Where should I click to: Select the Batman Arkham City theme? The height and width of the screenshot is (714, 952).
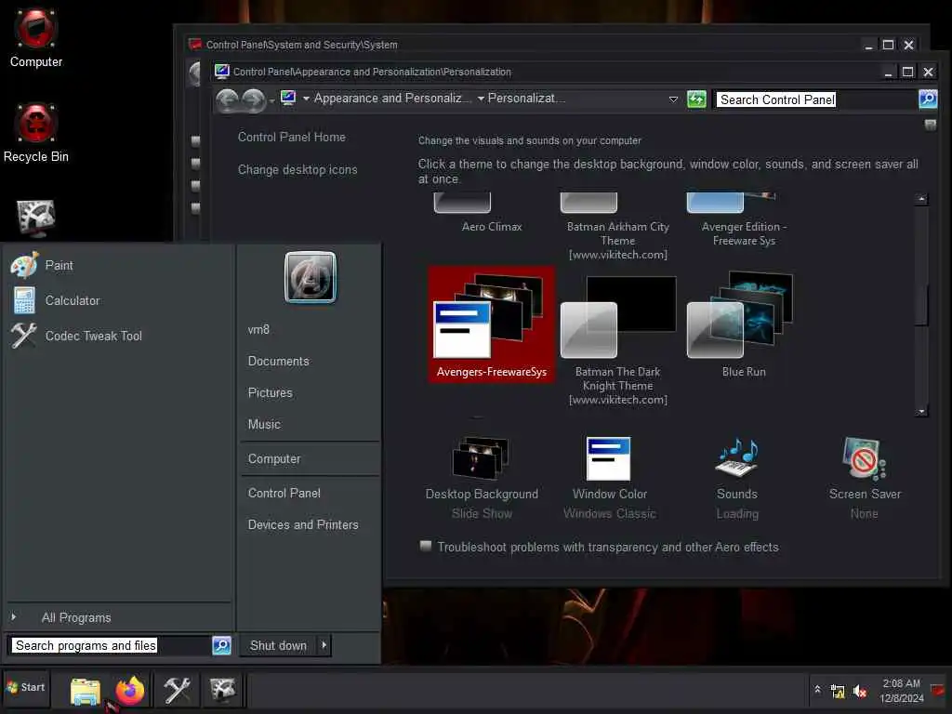coord(618,227)
